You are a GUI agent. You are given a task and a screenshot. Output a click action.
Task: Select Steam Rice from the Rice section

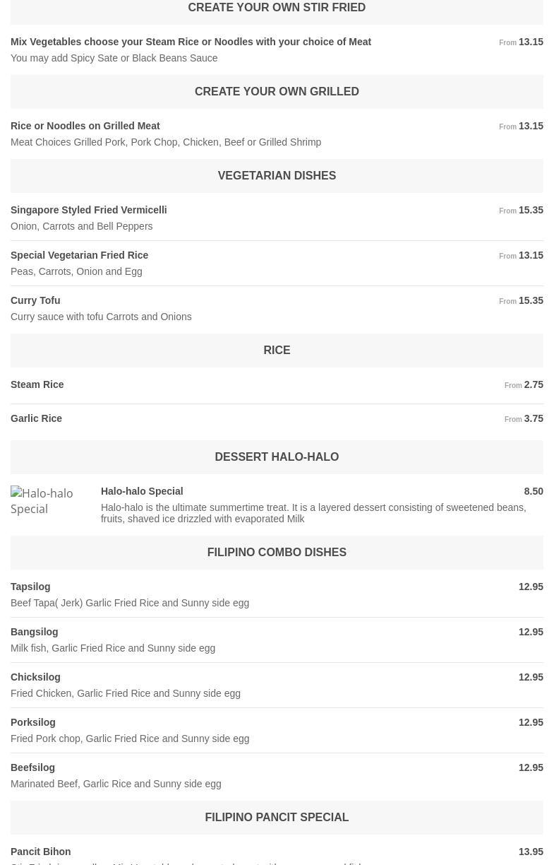37,384
